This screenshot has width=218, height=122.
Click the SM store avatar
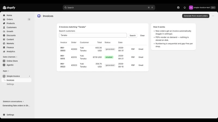pos(191,8)
